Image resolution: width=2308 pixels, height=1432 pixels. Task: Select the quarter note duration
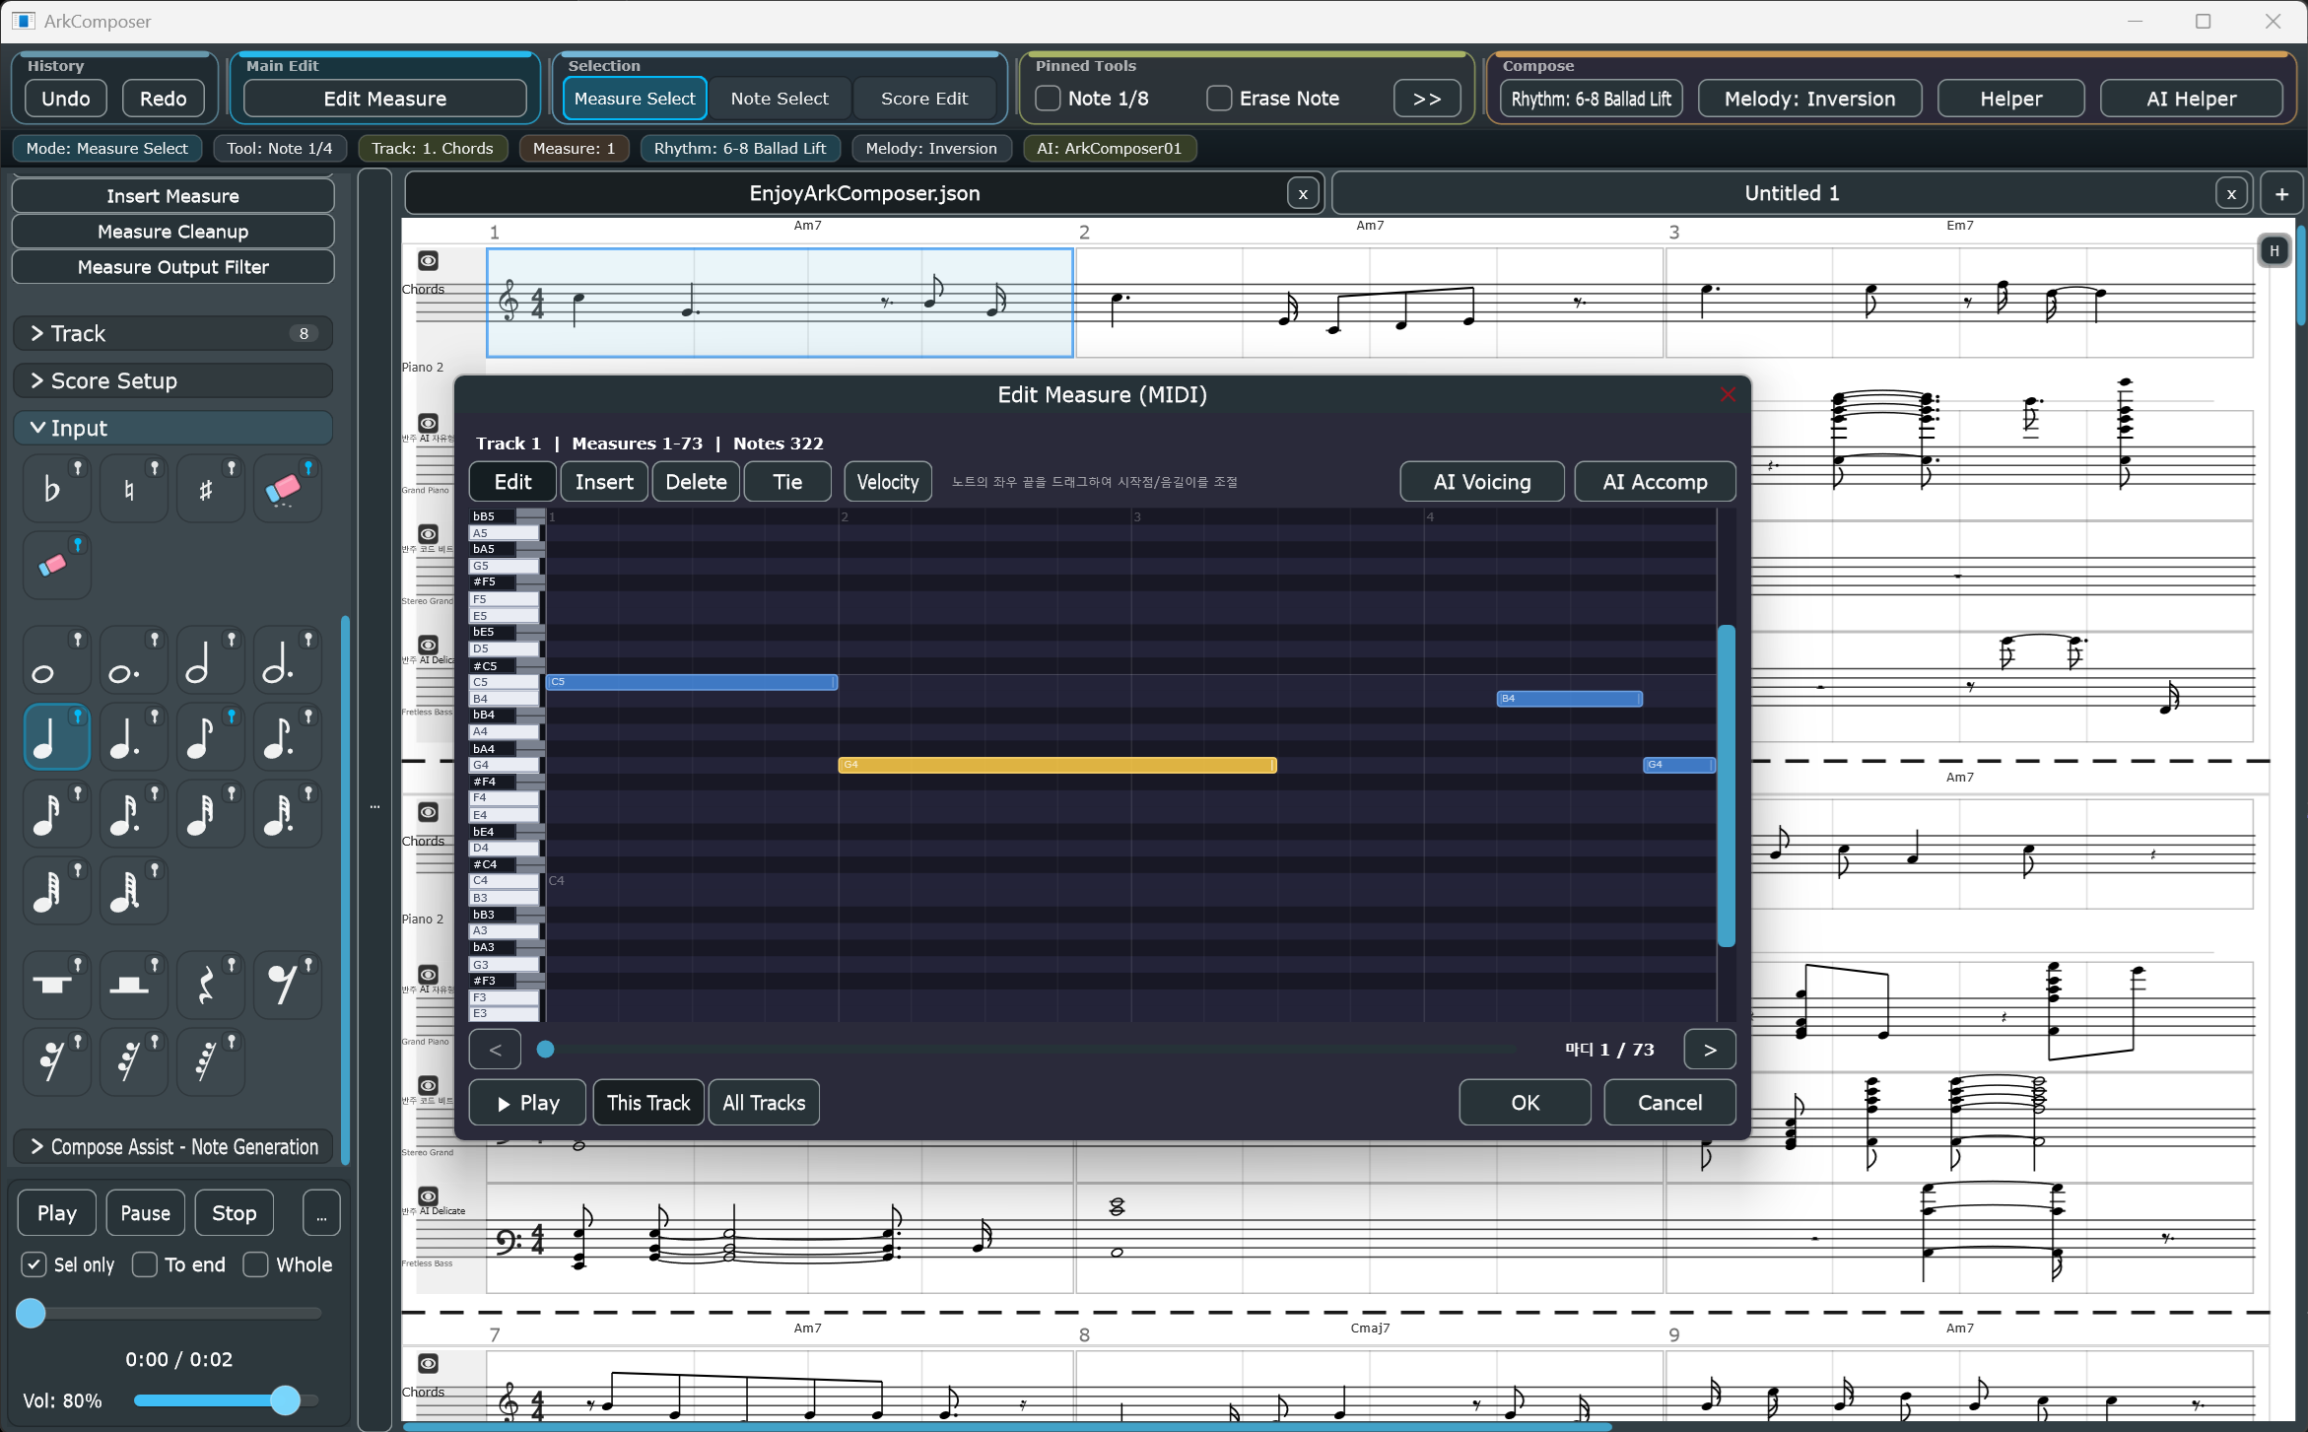tap(56, 737)
